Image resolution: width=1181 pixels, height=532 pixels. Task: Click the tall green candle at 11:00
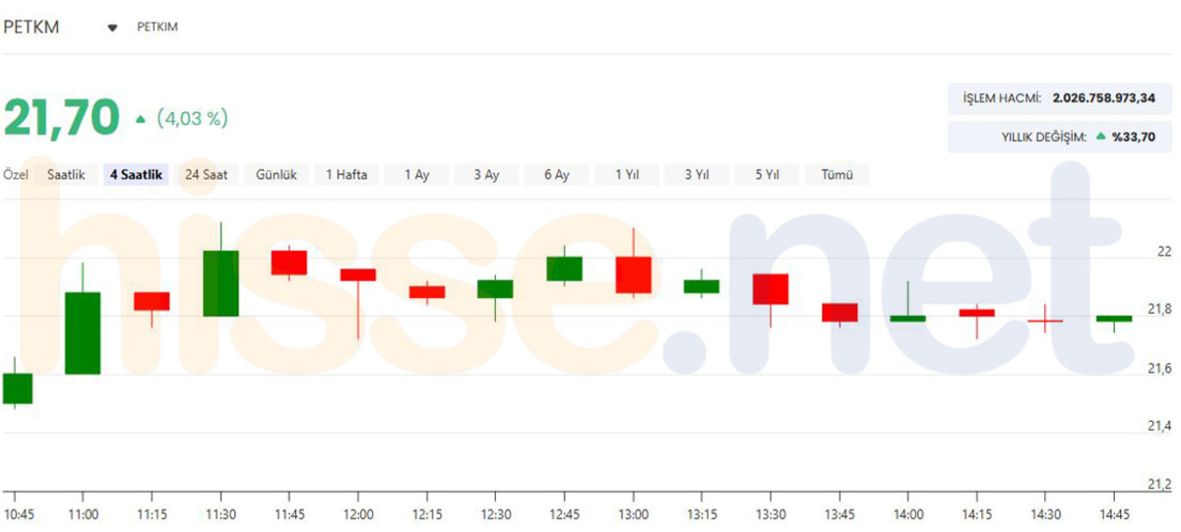point(83,333)
